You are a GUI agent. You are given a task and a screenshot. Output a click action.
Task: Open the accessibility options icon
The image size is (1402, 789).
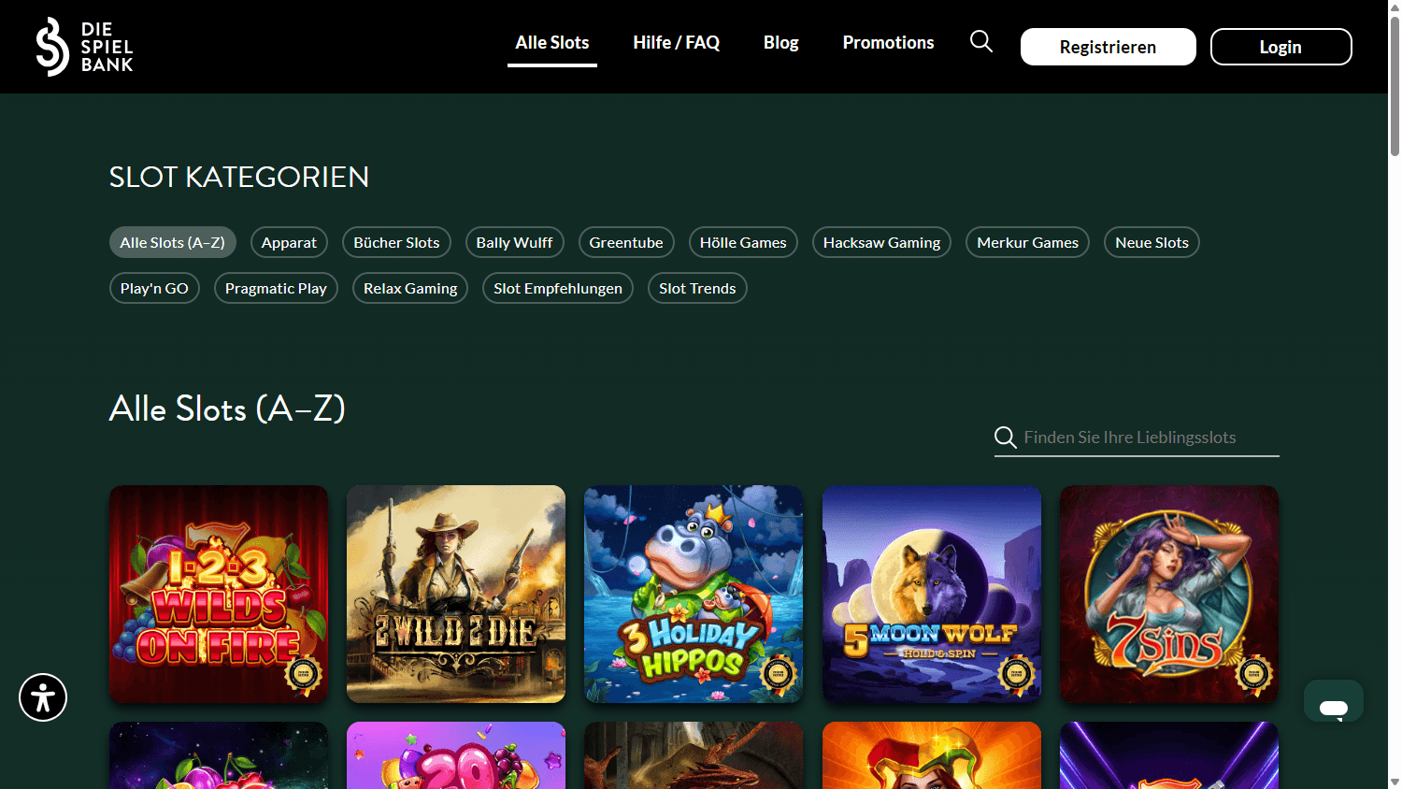43,697
